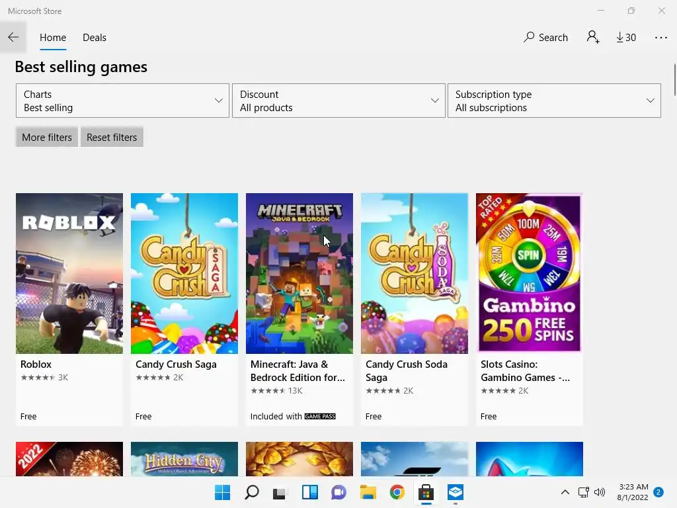The image size is (677, 508).
Task: Click the 3K rating under Roblox
Action: click(63, 378)
